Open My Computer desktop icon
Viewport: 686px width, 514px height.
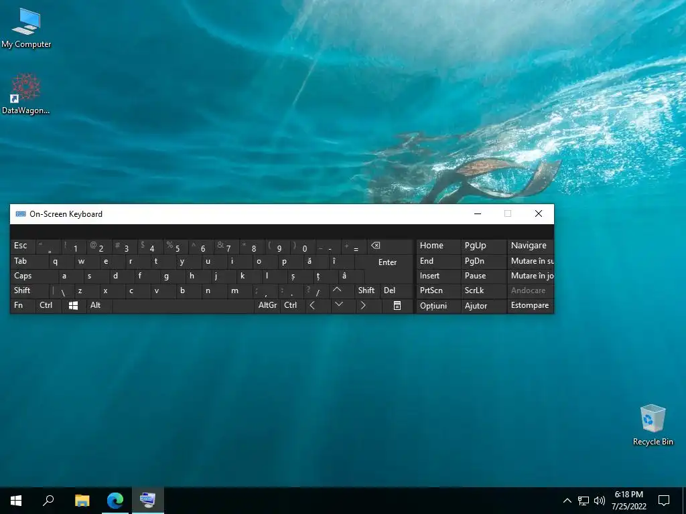click(26, 28)
